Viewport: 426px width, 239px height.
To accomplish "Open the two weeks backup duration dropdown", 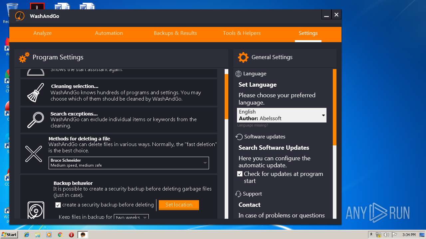I will [131, 217].
